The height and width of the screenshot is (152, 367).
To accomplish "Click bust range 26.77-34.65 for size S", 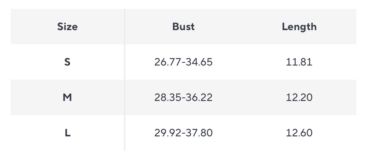I will 183,62.
